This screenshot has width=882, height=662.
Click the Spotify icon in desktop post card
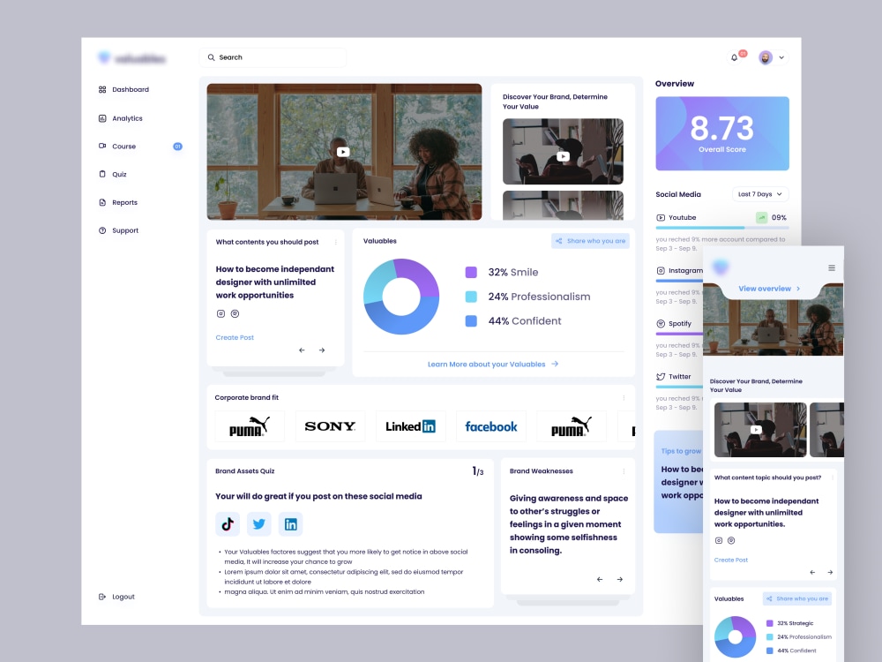tap(235, 313)
